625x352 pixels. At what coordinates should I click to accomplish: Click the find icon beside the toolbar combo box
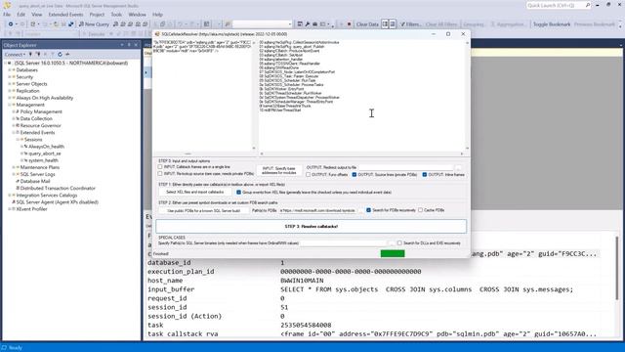(228, 24)
